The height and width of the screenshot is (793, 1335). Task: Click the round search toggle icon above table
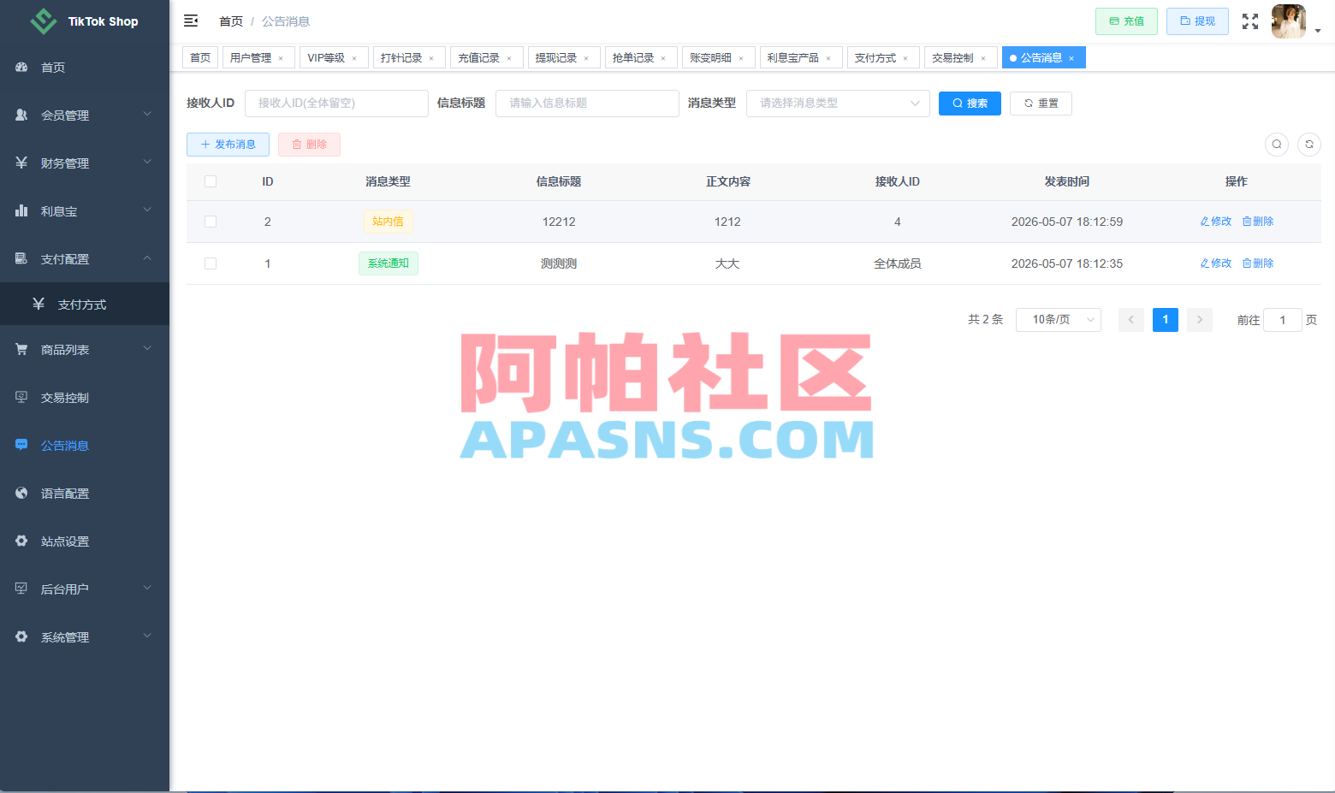coord(1277,144)
